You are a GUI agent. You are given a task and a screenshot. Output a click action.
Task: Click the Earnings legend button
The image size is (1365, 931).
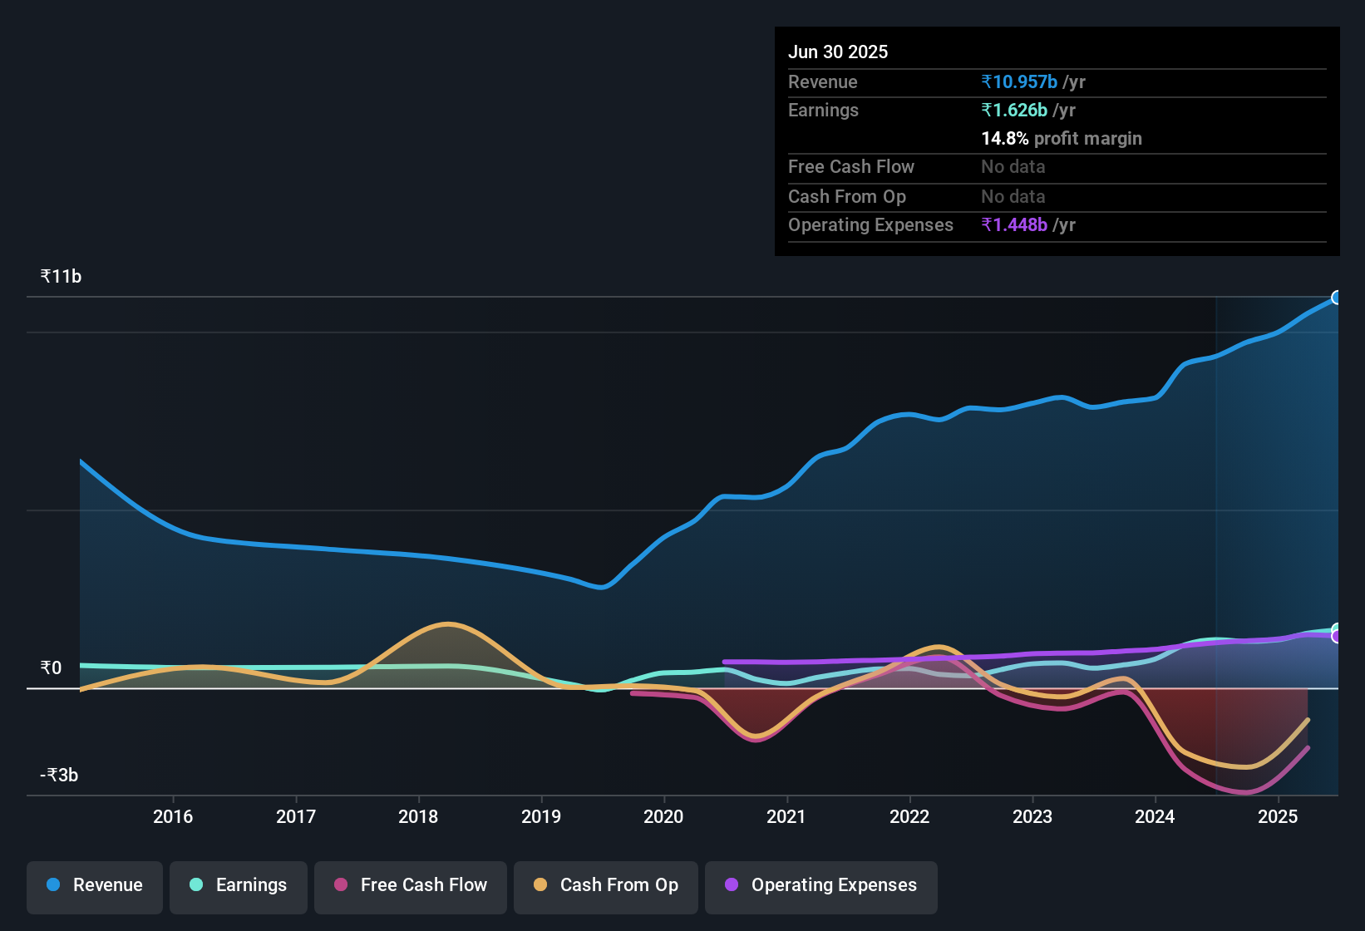click(x=239, y=886)
